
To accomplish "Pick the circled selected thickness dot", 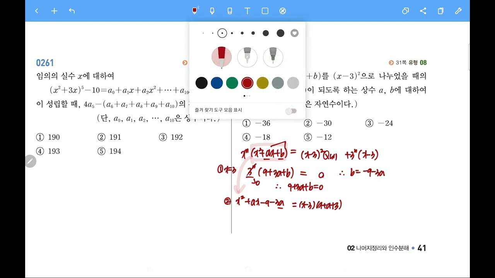I will (x=222, y=33).
